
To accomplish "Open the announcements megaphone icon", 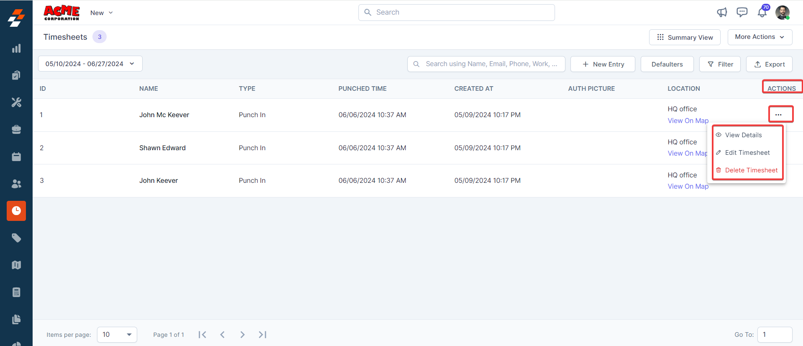I will tap(722, 13).
